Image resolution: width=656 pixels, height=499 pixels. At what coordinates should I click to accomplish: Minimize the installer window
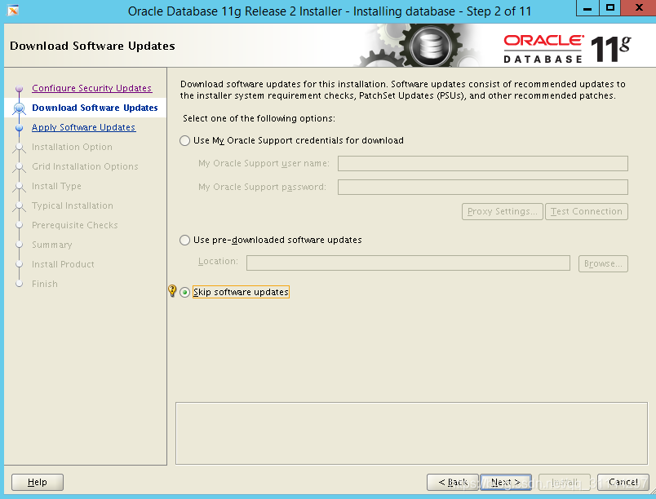[587, 8]
